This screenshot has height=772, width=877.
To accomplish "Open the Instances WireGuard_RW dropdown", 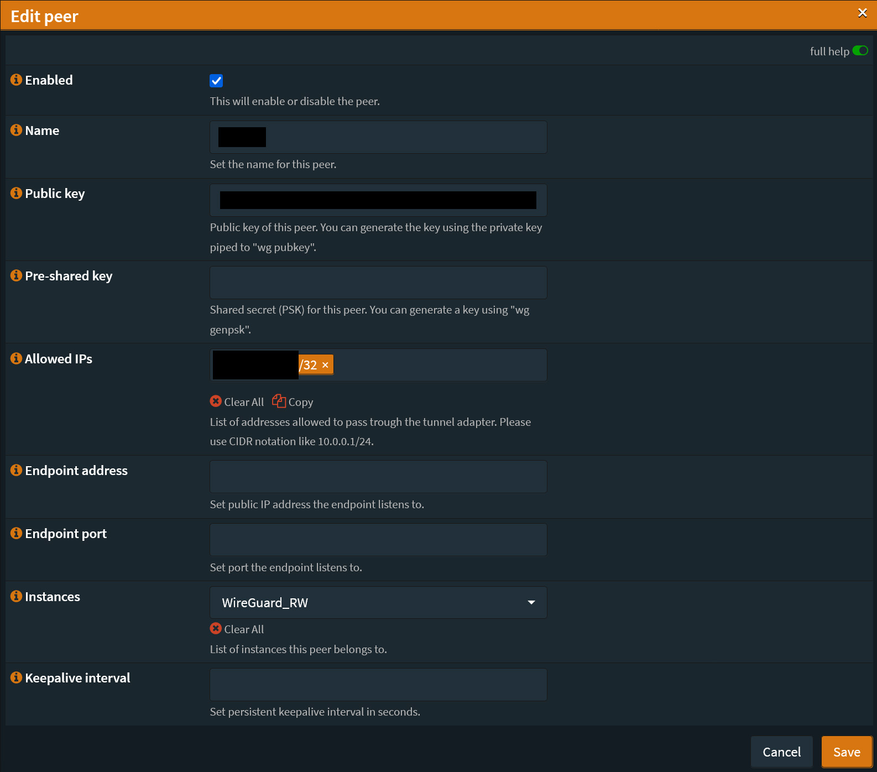I will 378,602.
